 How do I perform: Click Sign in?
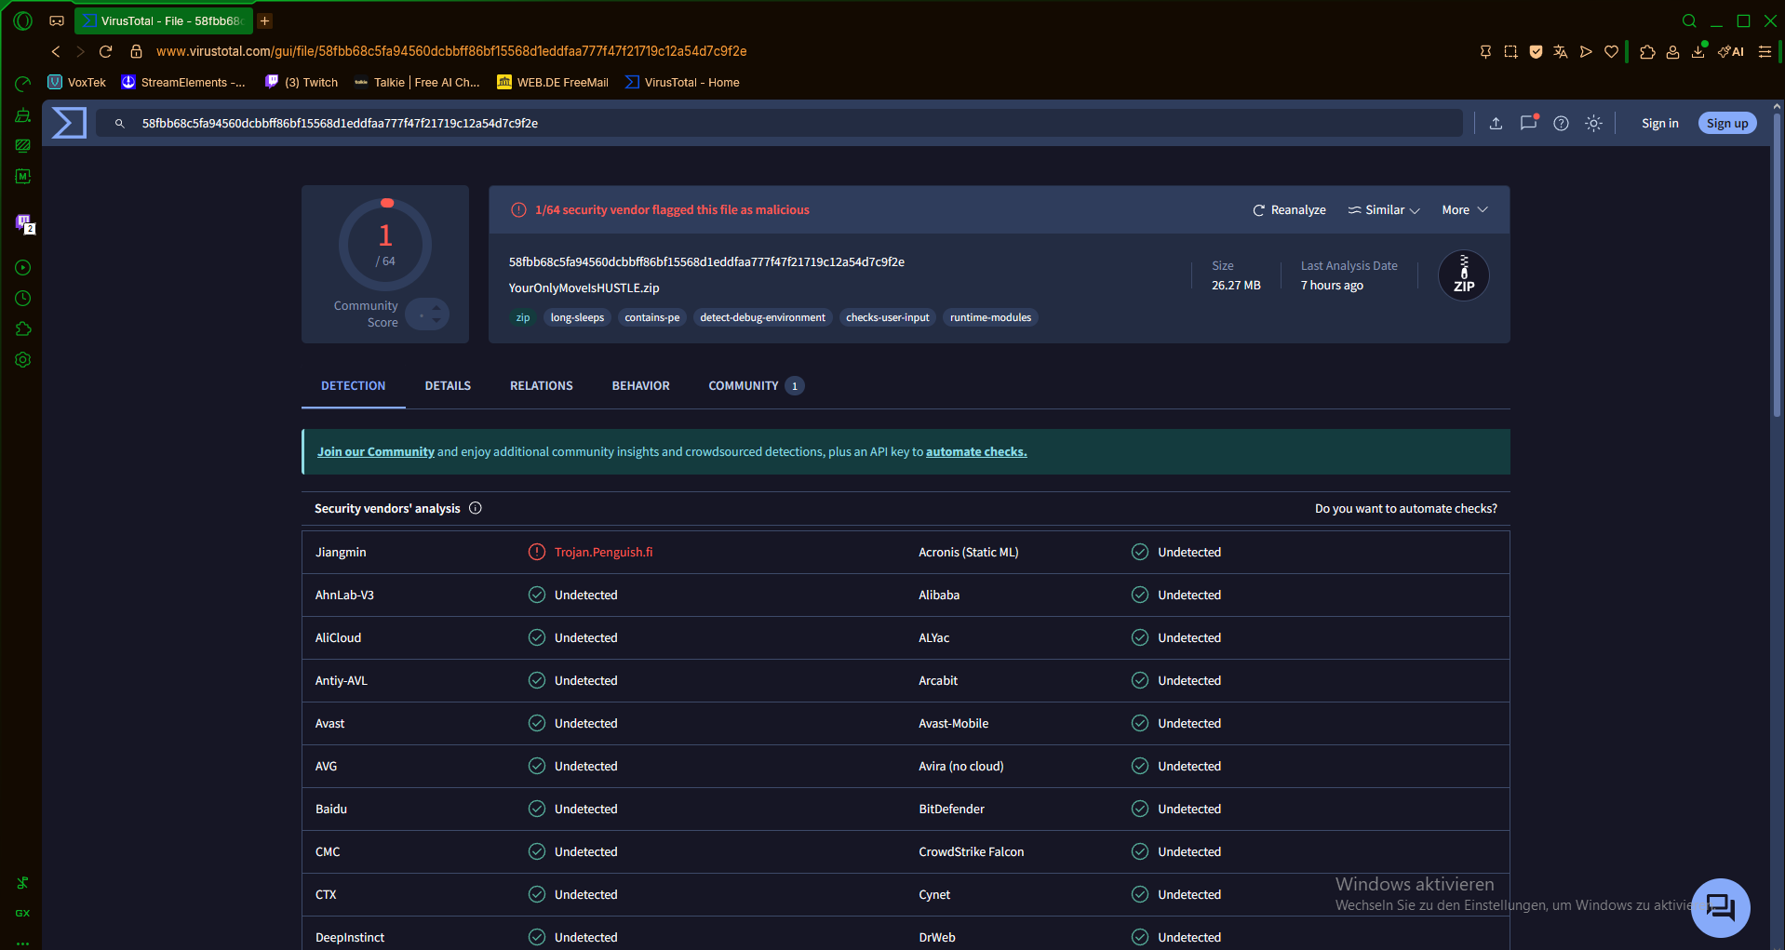[1659, 123]
